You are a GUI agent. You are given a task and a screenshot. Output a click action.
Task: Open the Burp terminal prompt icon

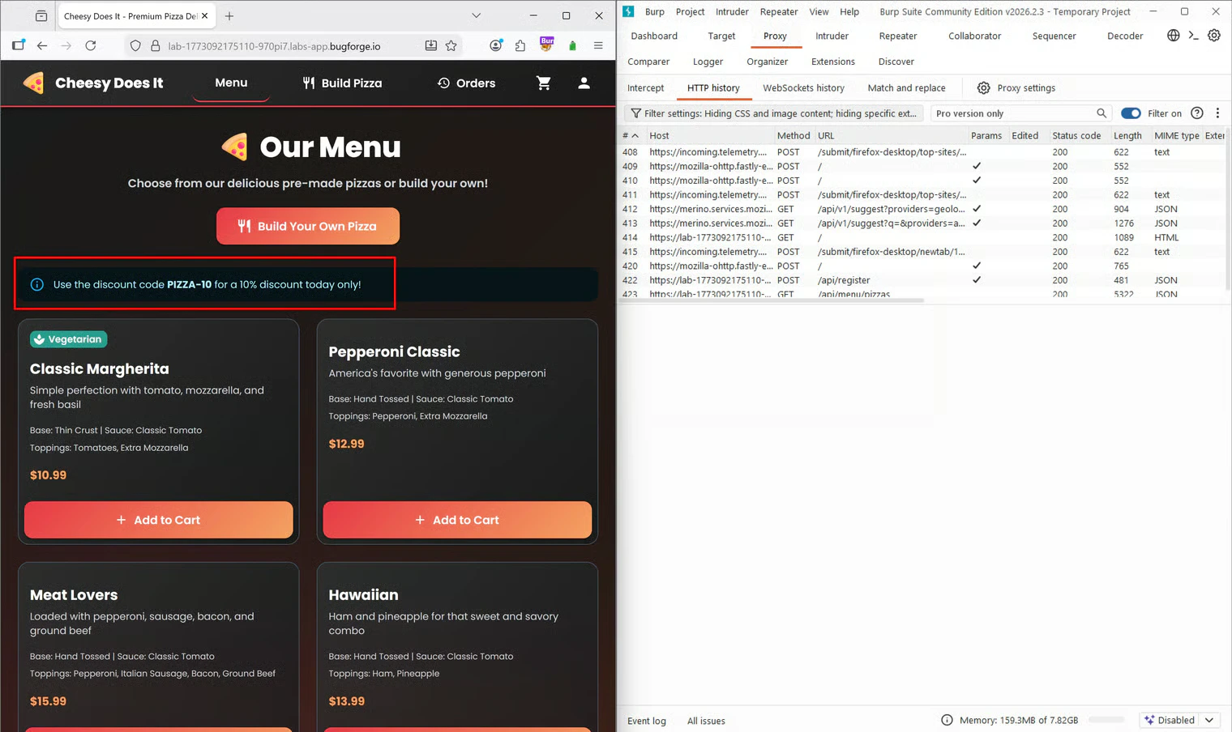click(x=1193, y=36)
